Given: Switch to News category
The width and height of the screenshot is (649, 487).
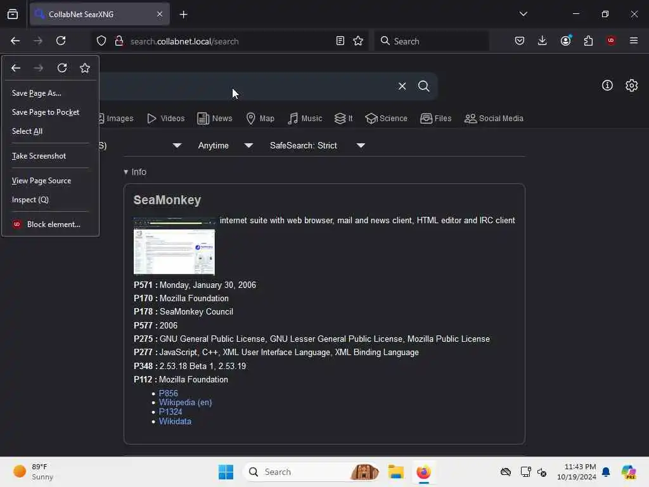Looking at the screenshot, I should pyautogui.click(x=215, y=119).
